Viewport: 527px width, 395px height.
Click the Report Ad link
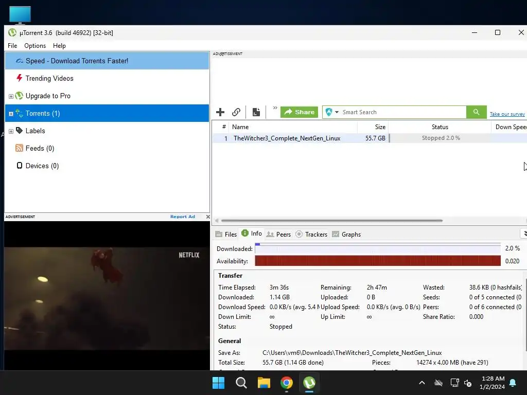pyautogui.click(x=183, y=217)
